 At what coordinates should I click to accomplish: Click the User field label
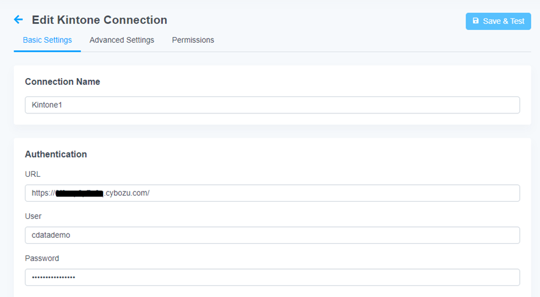click(x=33, y=216)
